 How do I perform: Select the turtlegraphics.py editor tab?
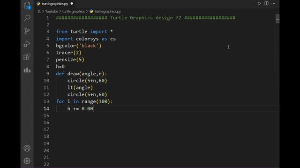tap(55, 4)
